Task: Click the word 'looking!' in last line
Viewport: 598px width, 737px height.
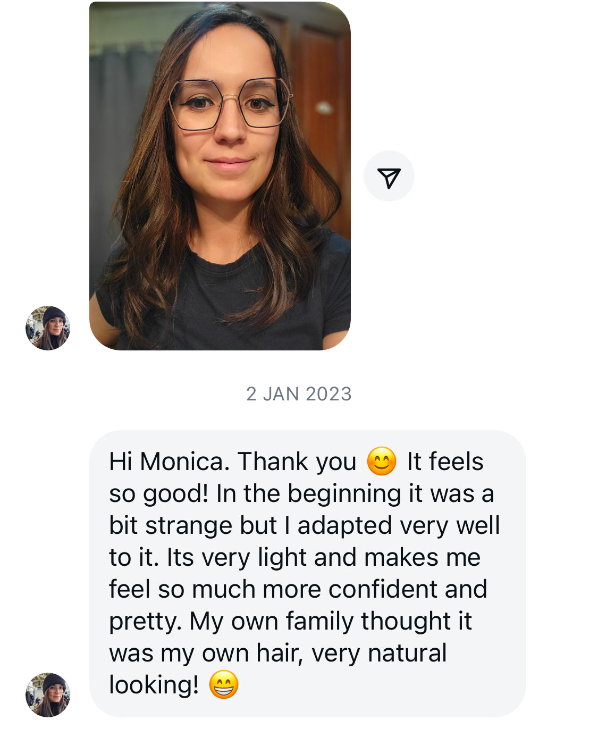Action: pos(154,685)
